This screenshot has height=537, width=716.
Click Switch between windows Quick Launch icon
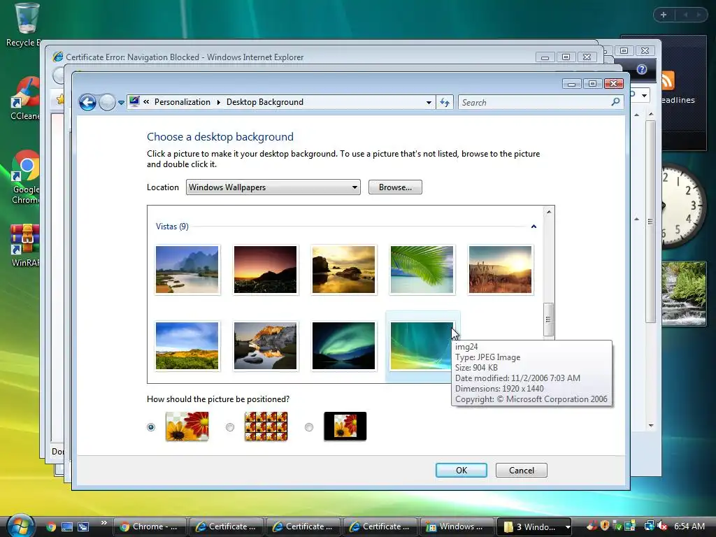(x=83, y=527)
